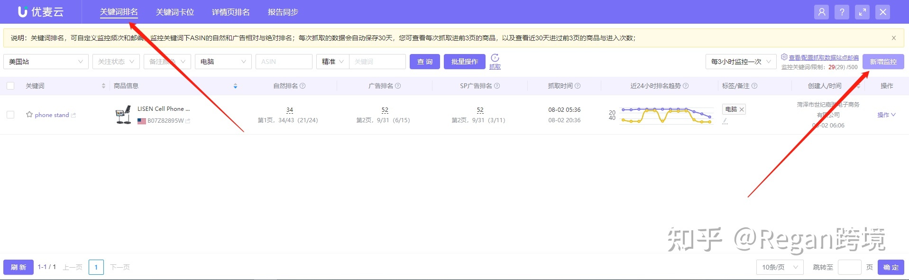The height and width of the screenshot is (280, 909).
Task: Expand the 每3小时监控一次 frequency dropdown
Action: pos(740,62)
